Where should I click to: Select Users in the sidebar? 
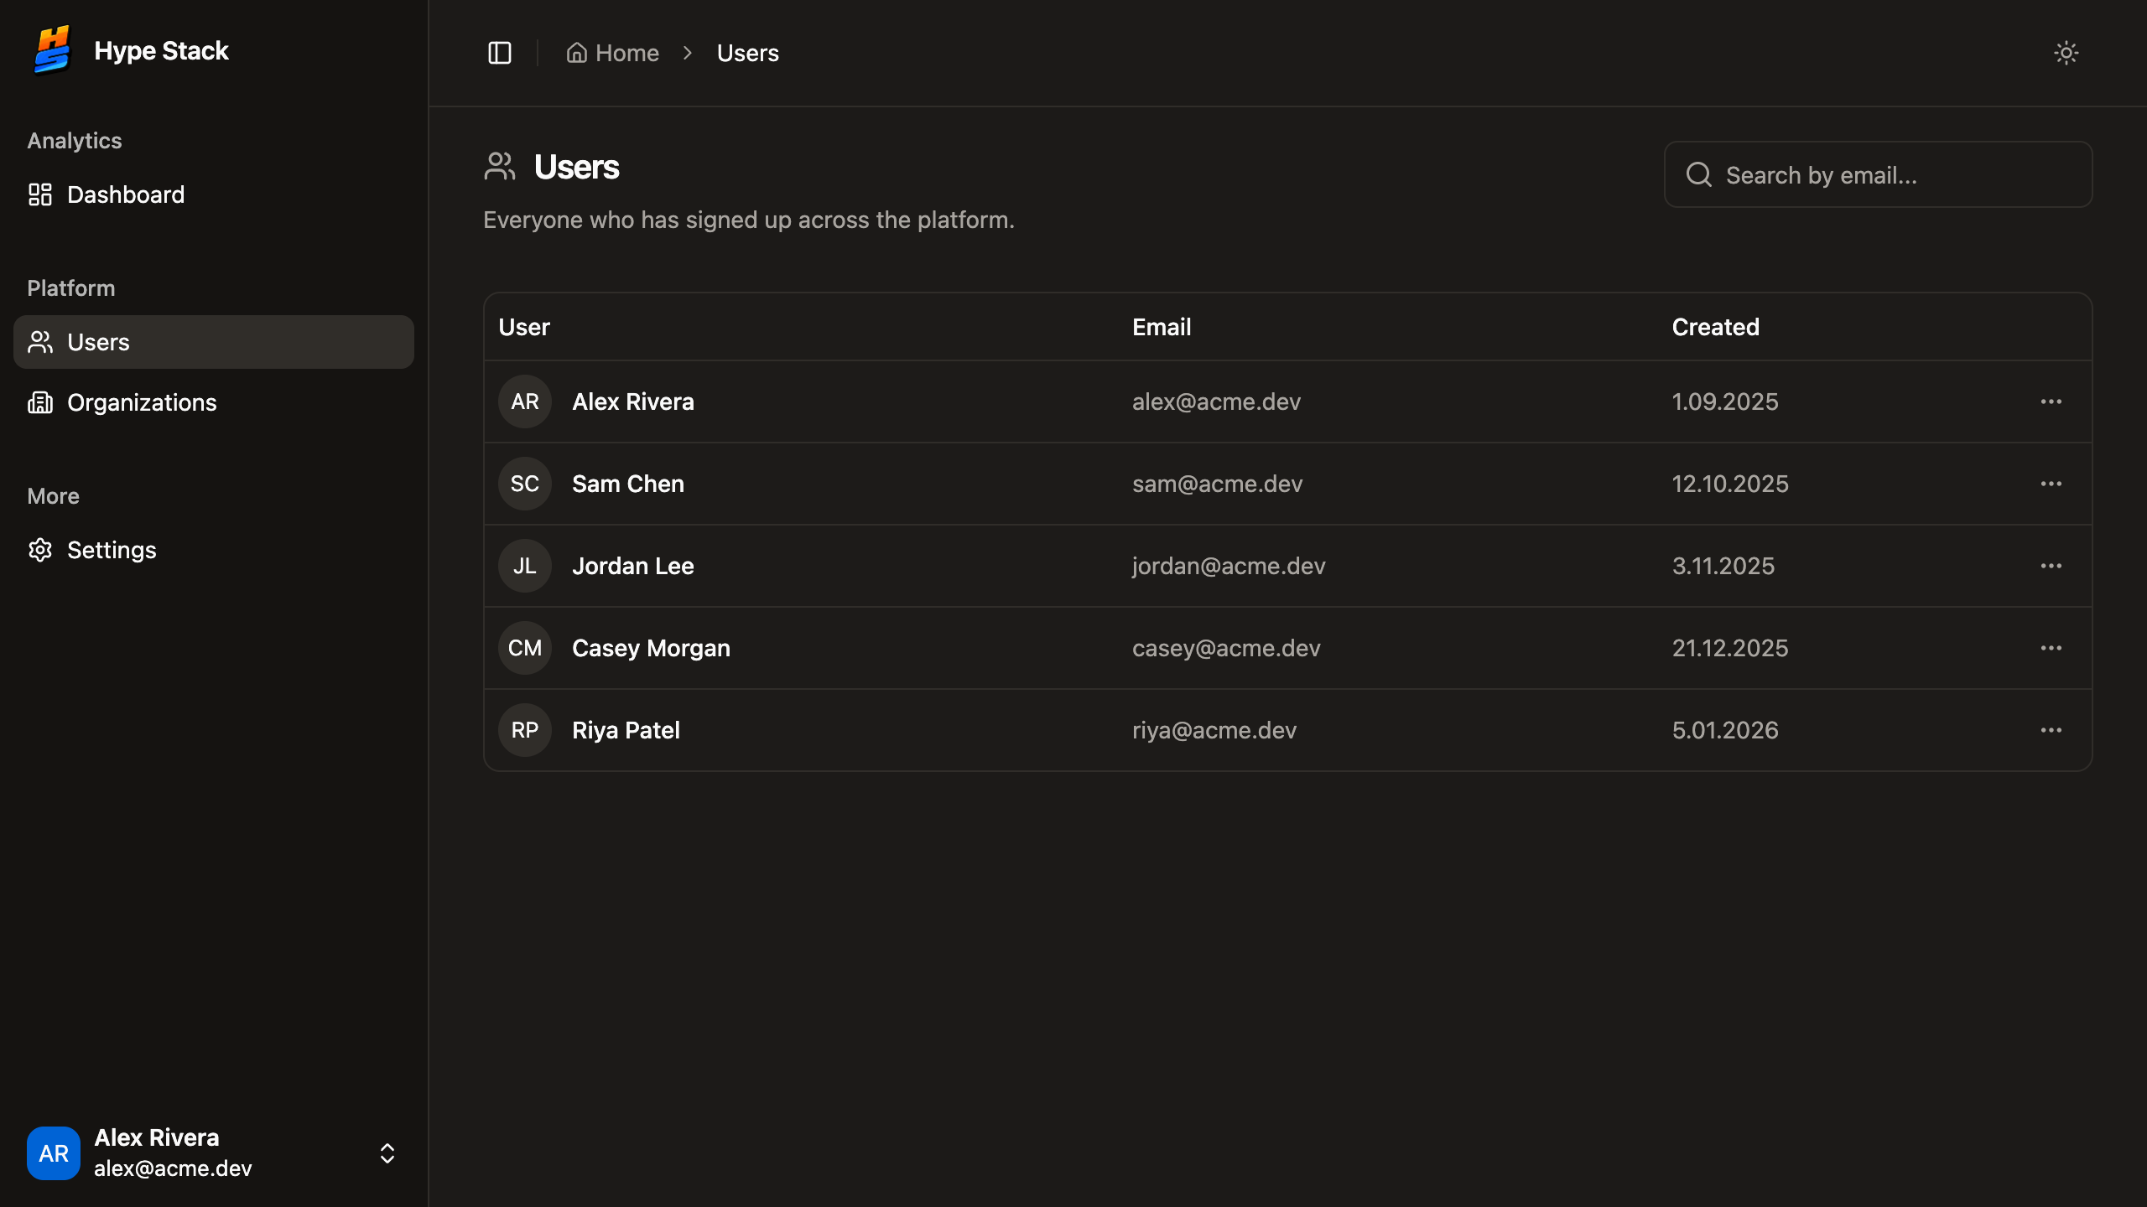(214, 342)
